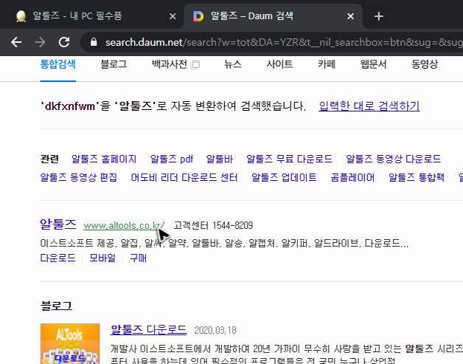Click related search '어도비 리더 다운로드 센터'
Viewport: 463px width, 364px height.
[x=184, y=177]
